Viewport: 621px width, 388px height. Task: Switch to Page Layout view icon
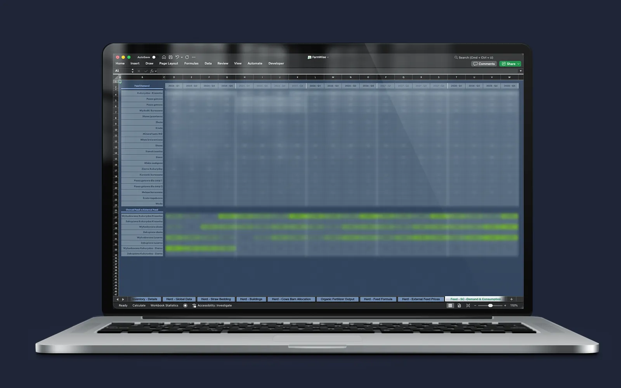pos(459,305)
